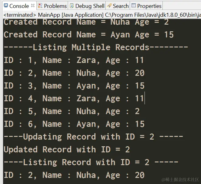Click the line 'Created Record Name = Nuha Age = 2'
This screenshot has height=184, width=201.
tap(86, 22)
